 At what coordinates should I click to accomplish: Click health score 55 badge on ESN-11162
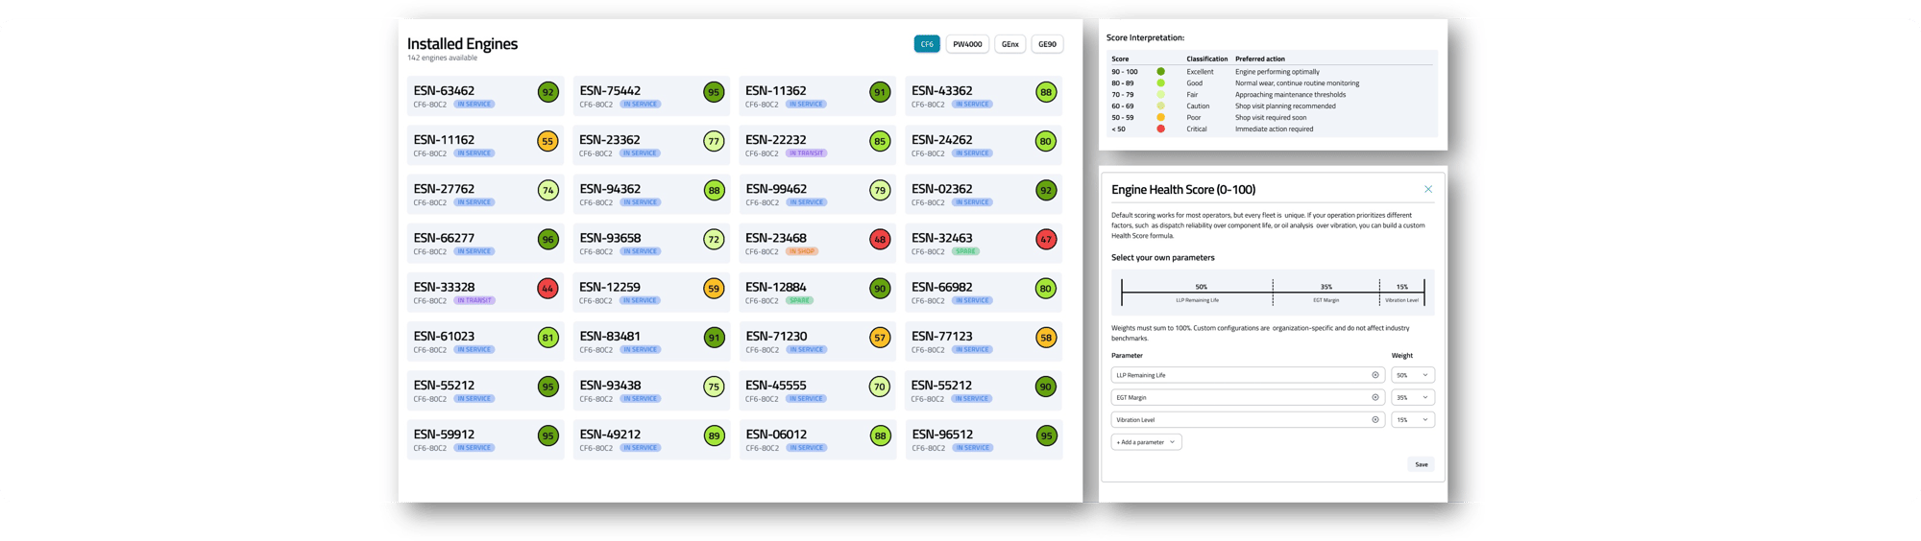pos(547,142)
